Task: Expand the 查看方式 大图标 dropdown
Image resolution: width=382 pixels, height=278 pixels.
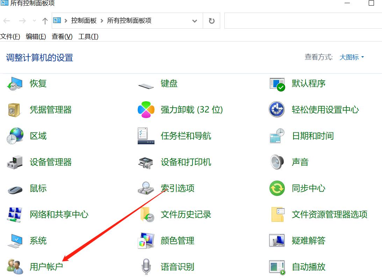Action: pos(352,57)
